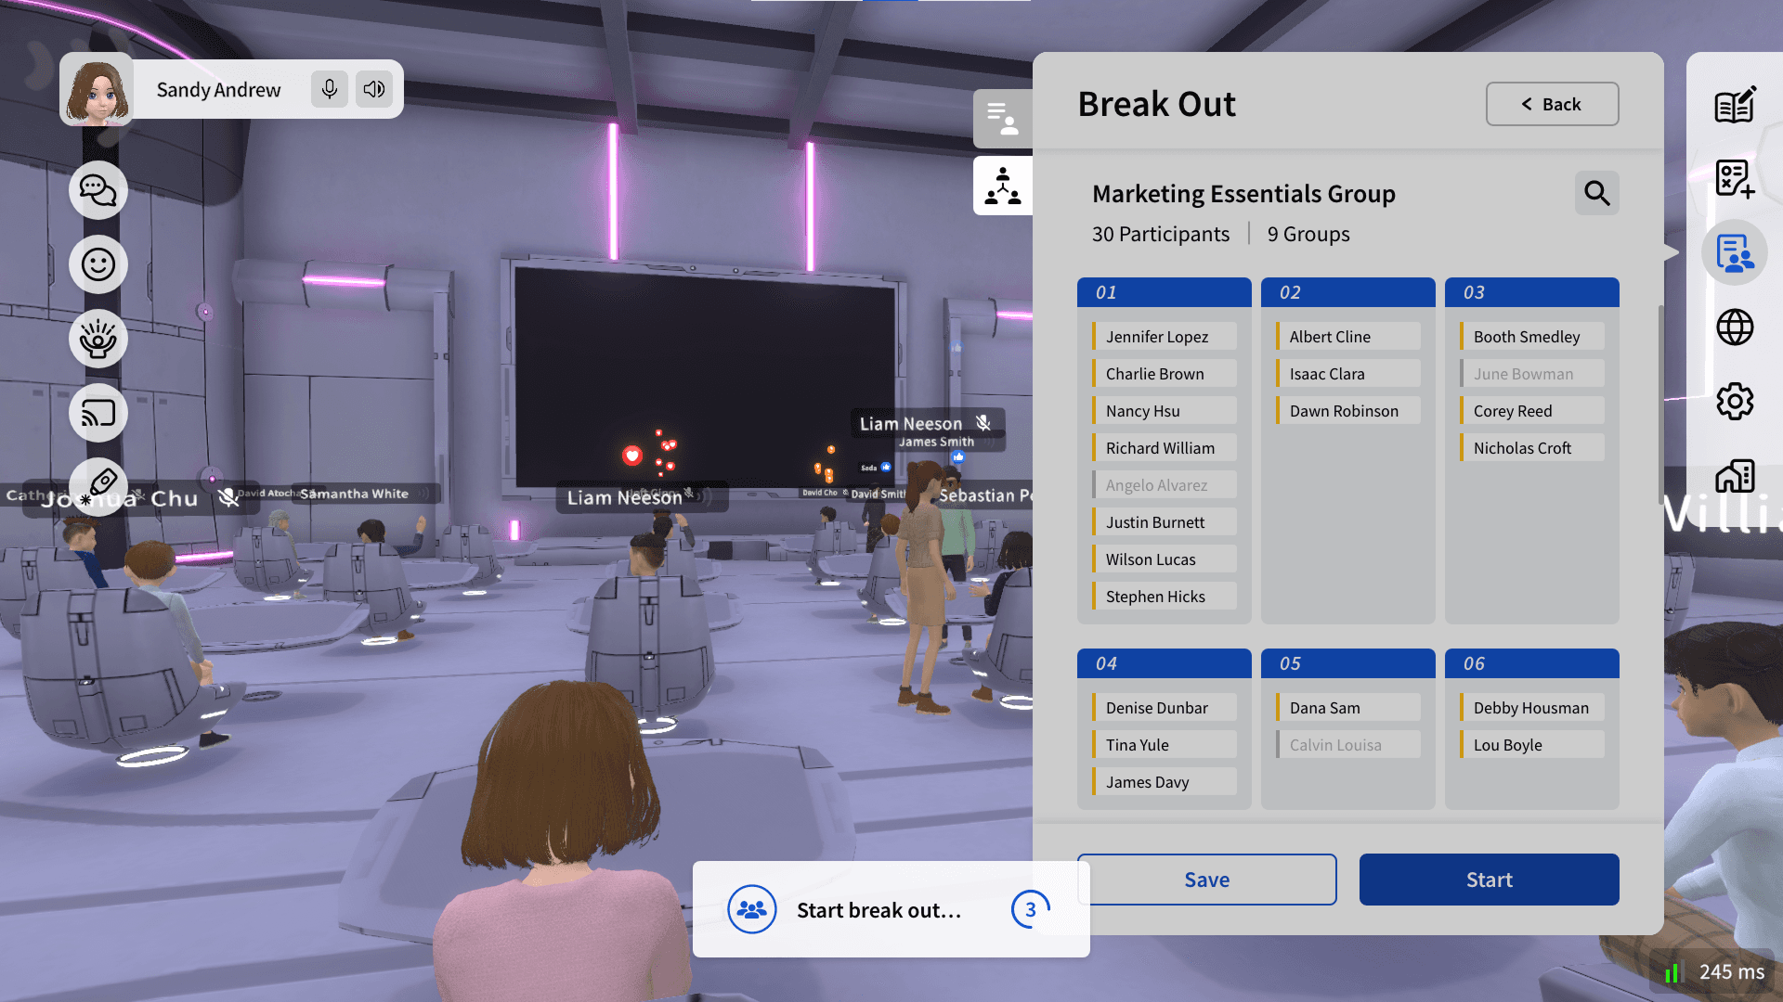Toggle Sandy Andrew's microphone
This screenshot has height=1002, width=1783.
tap(329, 89)
